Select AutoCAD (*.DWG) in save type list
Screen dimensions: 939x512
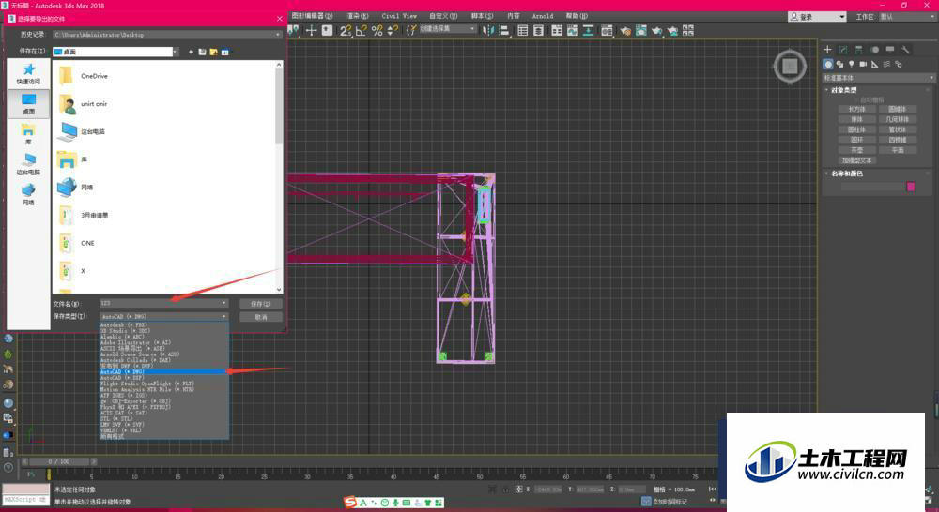click(163, 372)
